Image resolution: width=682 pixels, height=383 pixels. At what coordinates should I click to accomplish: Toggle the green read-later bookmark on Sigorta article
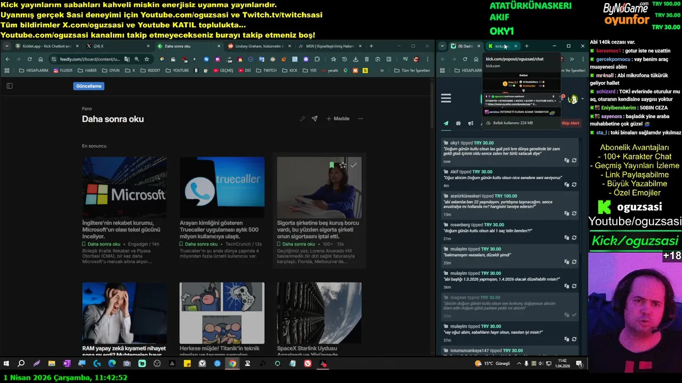coord(331,165)
